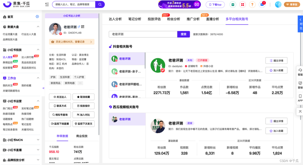303x165 pixels.
Task: Open the red four-dot apps grid icon
Action: [x=242, y=5]
